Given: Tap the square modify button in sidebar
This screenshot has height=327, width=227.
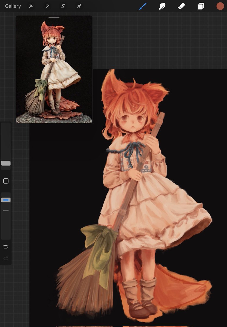Looking at the screenshot, I should 6,181.
